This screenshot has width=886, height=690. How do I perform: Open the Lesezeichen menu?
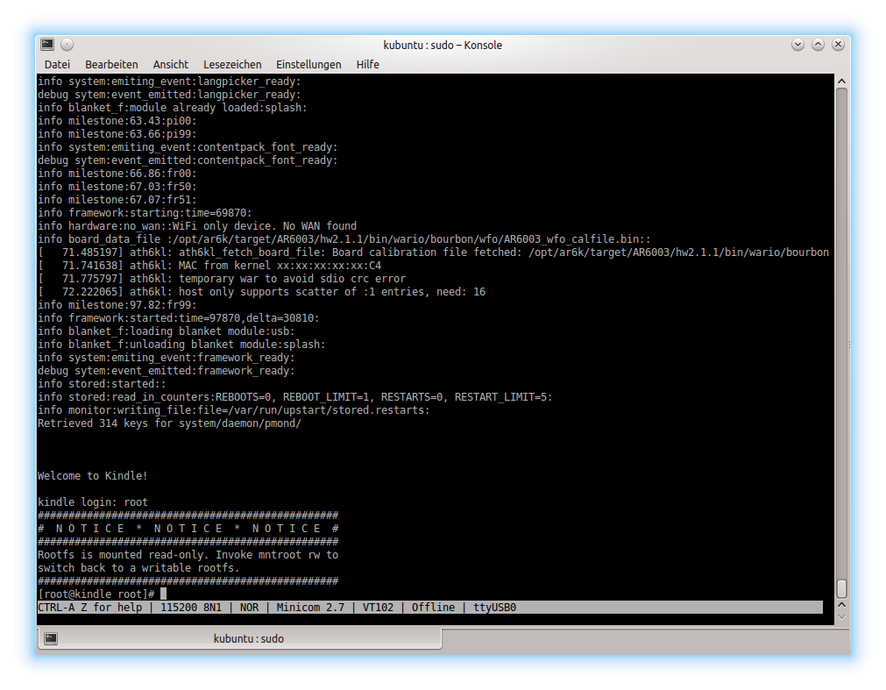232,64
